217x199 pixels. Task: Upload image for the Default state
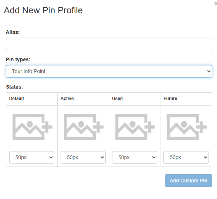tap(32, 127)
